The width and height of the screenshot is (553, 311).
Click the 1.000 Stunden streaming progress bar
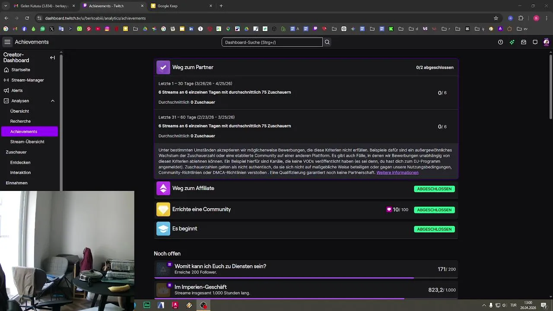[306, 298]
